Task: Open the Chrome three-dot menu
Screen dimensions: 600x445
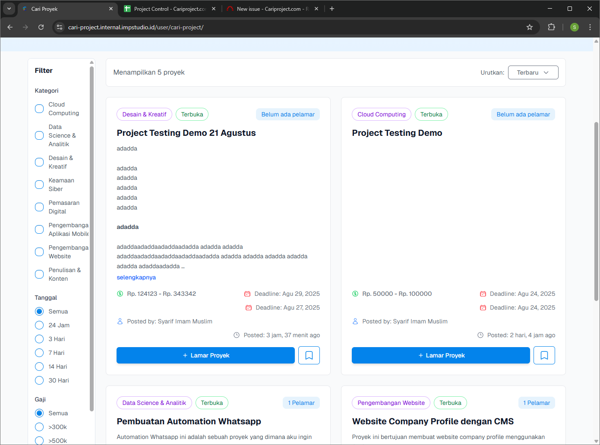Action: (x=590, y=27)
